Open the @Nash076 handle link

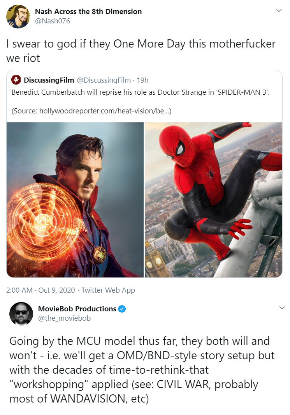[x=52, y=21]
